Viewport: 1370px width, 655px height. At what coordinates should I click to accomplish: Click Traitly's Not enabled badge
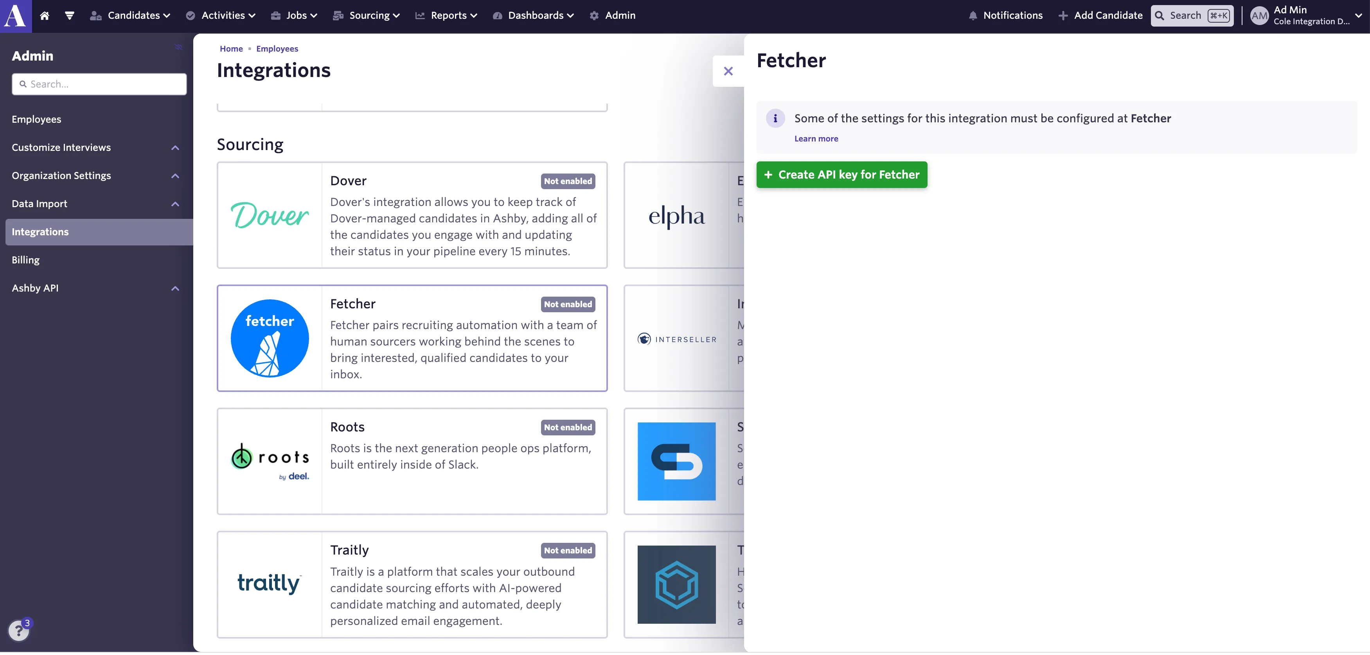coord(568,551)
